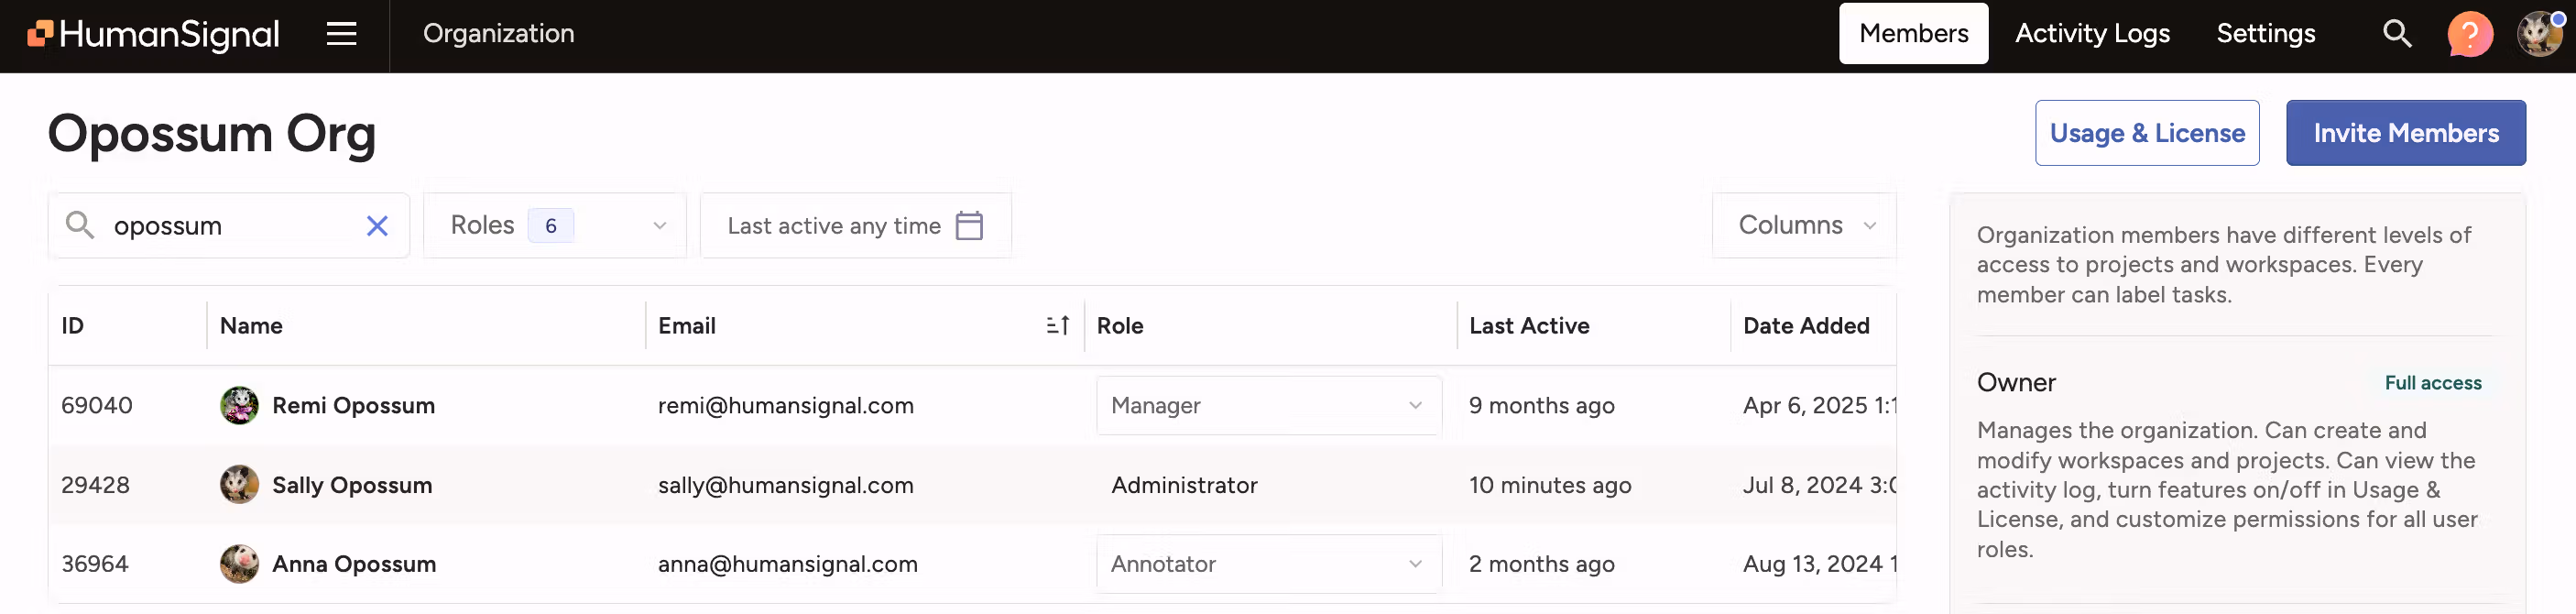The image size is (2576, 614).
Task: Change Remi's Manager role dropdown
Action: [1268, 406]
